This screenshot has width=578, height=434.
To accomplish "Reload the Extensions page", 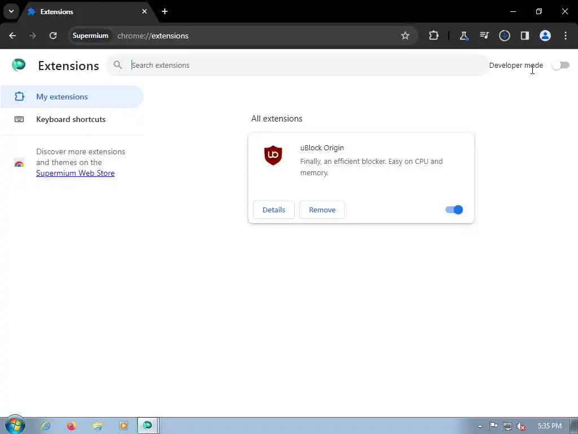I will coord(53,36).
